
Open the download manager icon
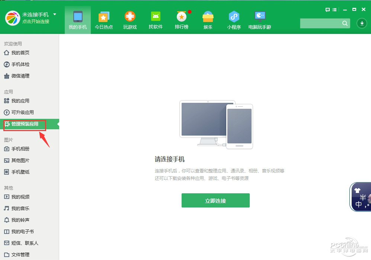362,23
